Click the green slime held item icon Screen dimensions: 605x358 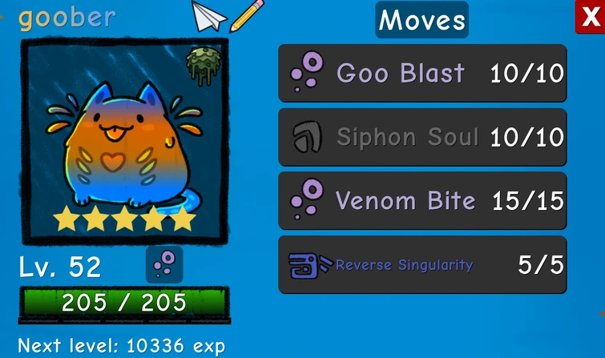tap(204, 66)
